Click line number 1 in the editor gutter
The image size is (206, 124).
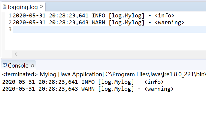(x=10, y=16)
